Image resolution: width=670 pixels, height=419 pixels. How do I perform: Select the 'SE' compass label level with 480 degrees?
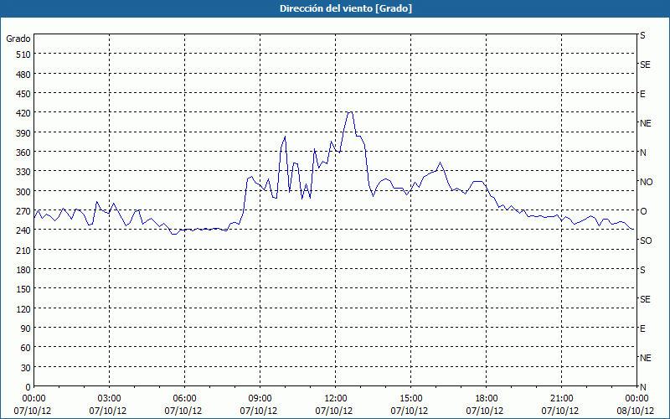(x=645, y=65)
